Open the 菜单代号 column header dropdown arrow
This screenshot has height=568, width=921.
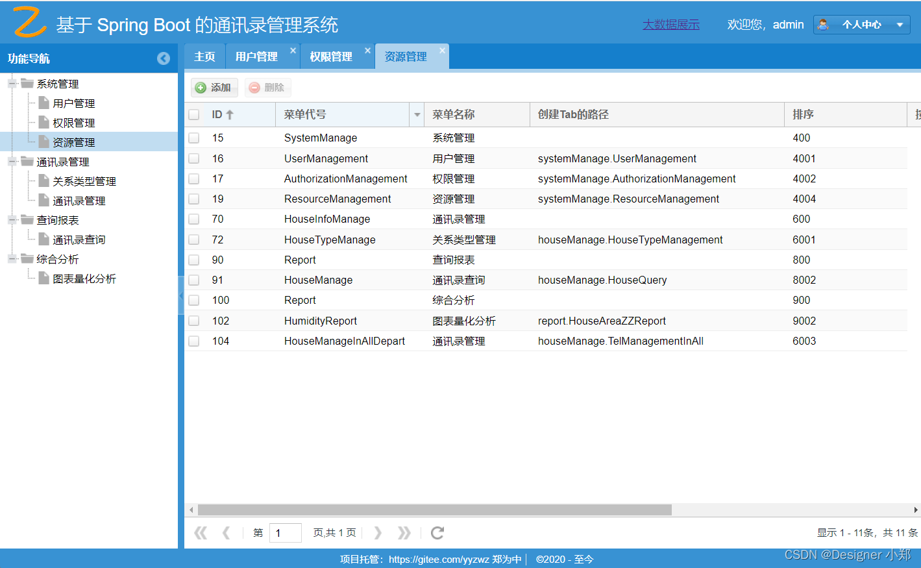(417, 114)
